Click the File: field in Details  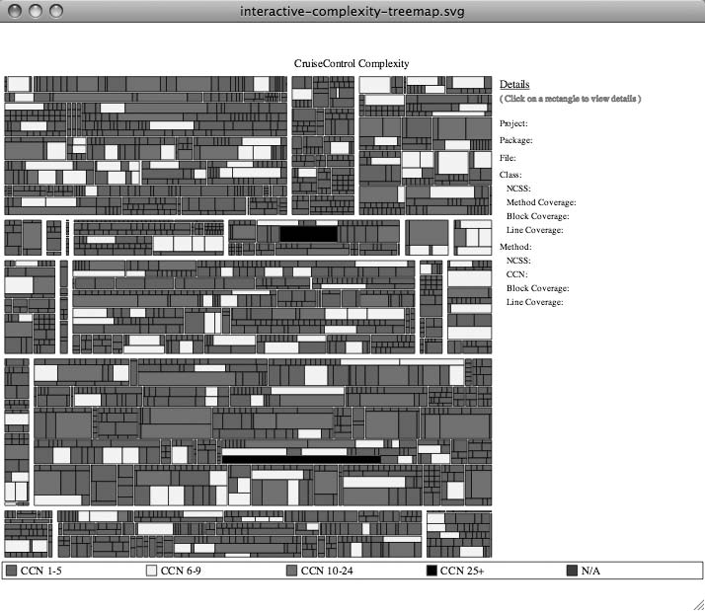pyautogui.click(x=509, y=158)
